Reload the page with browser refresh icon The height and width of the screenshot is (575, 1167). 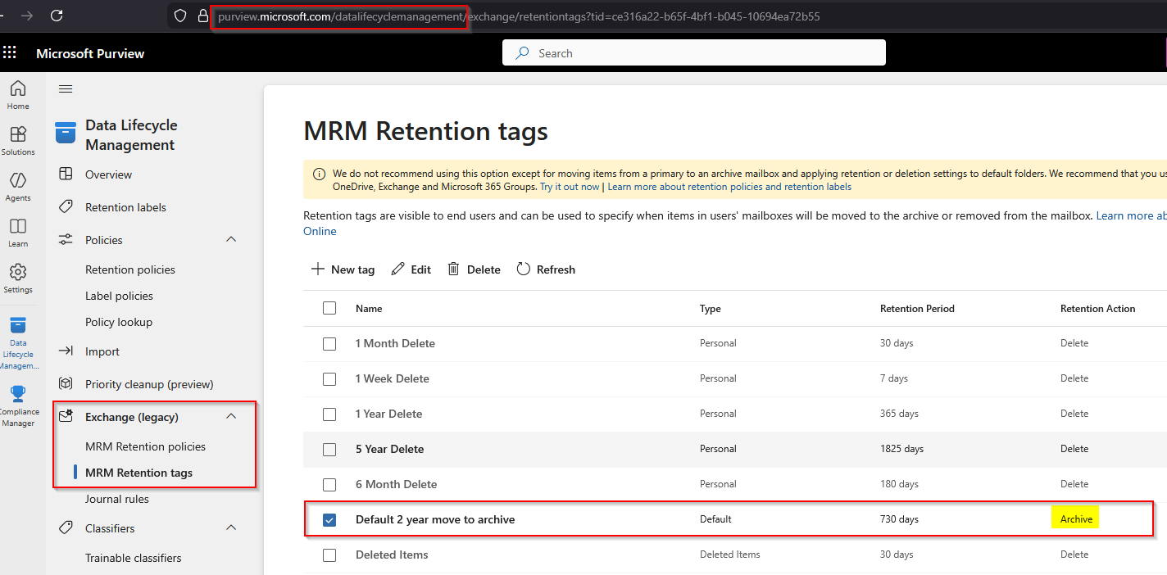point(57,16)
